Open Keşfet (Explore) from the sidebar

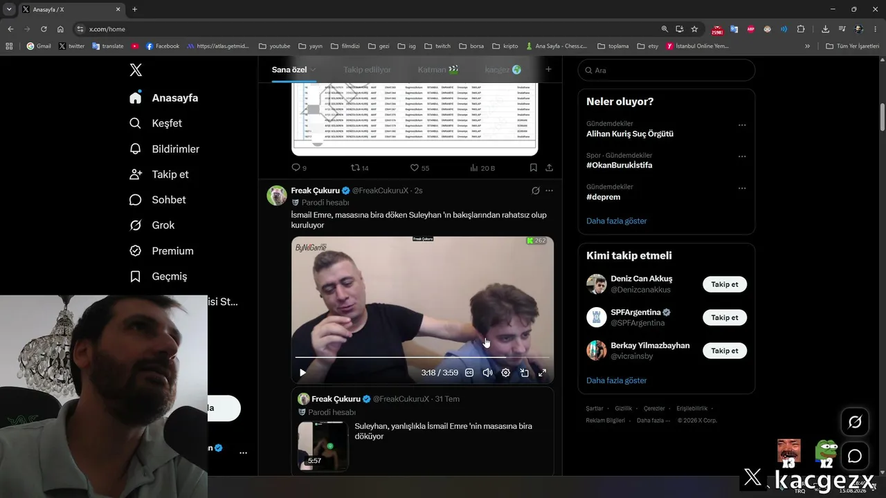pyautogui.click(x=156, y=123)
